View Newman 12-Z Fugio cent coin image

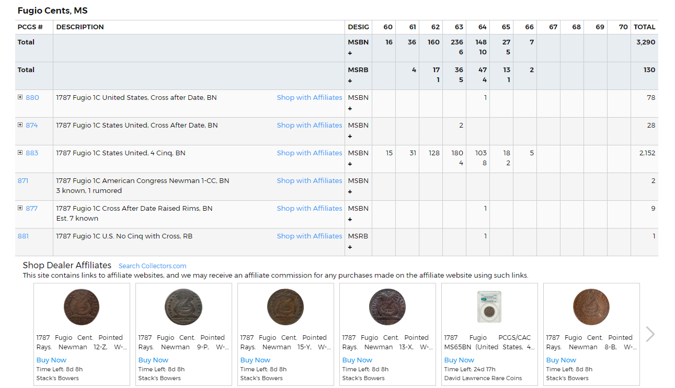pyautogui.click(x=82, y=307)
